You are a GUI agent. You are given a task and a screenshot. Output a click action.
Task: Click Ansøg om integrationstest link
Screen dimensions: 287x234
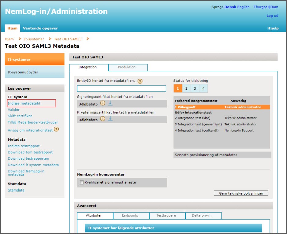[x=30, y=130]
